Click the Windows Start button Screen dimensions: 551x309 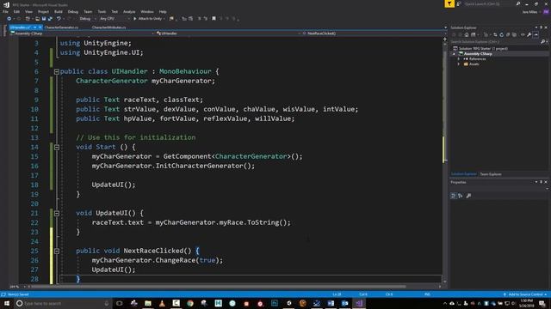[x=6, y=303]
